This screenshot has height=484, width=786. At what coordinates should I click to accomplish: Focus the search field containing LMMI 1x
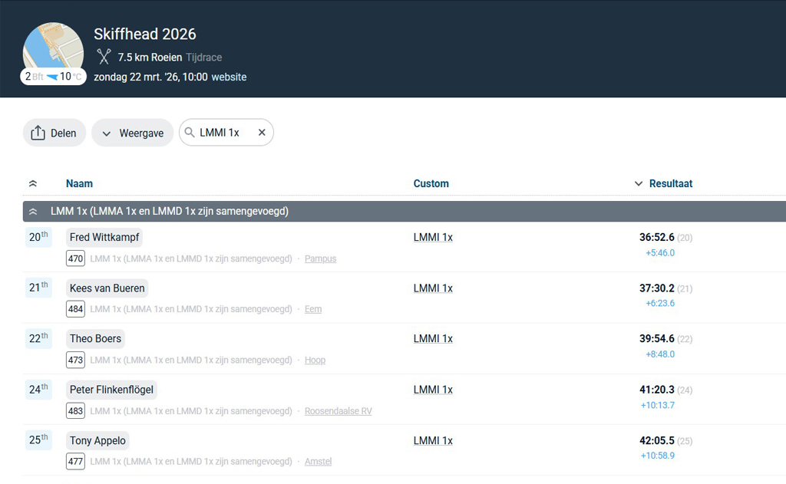(x=223, y=133)
